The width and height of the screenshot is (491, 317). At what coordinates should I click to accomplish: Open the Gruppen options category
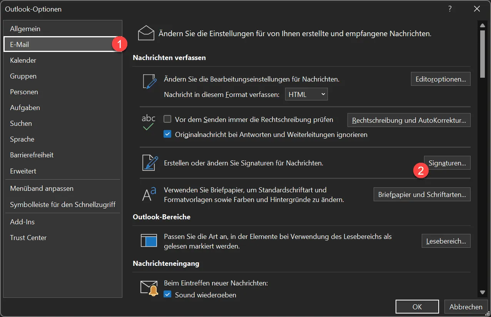[x=63, y=76]
